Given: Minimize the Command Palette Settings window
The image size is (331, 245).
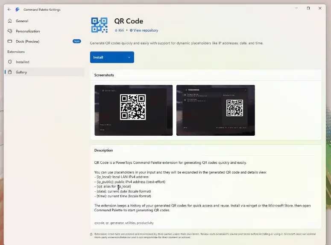Looking at the screenshot, I should pyautogui.click(x=296, y=8).
